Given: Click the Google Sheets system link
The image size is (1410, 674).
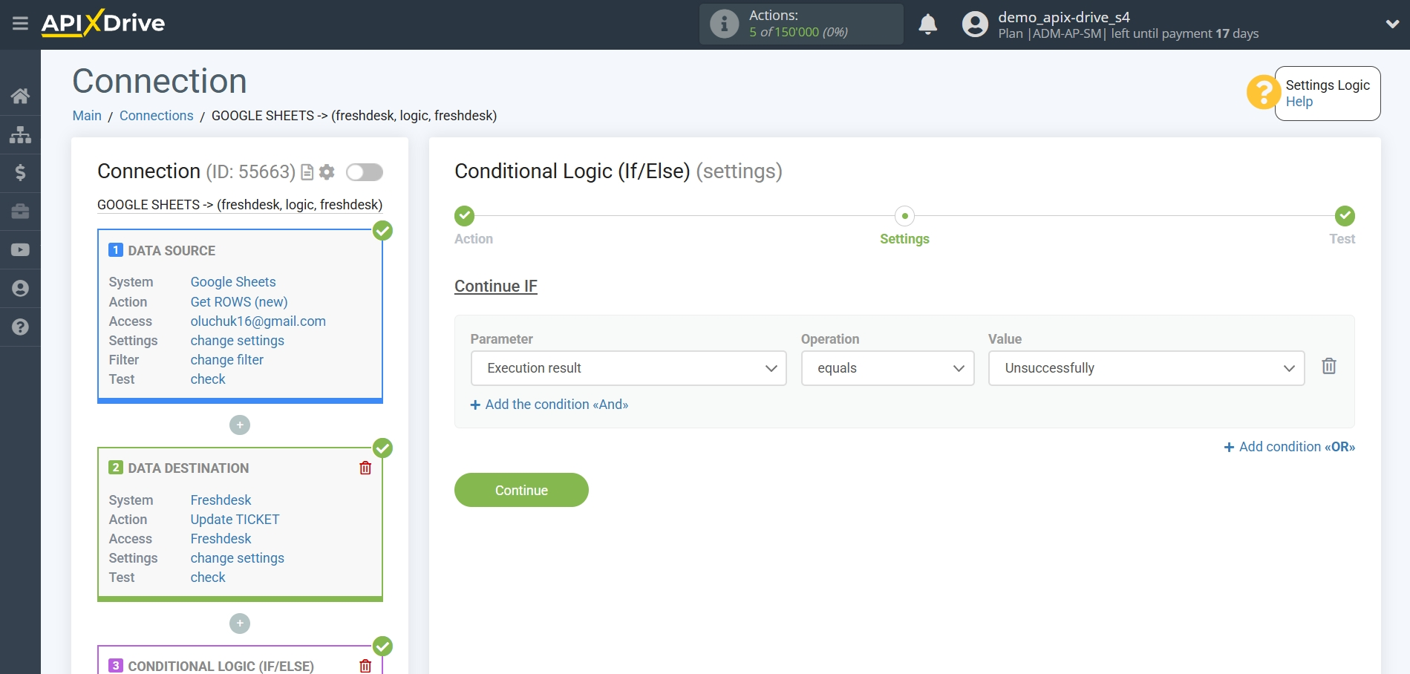Looking at the screenshot, I should [x=232, y=282].
